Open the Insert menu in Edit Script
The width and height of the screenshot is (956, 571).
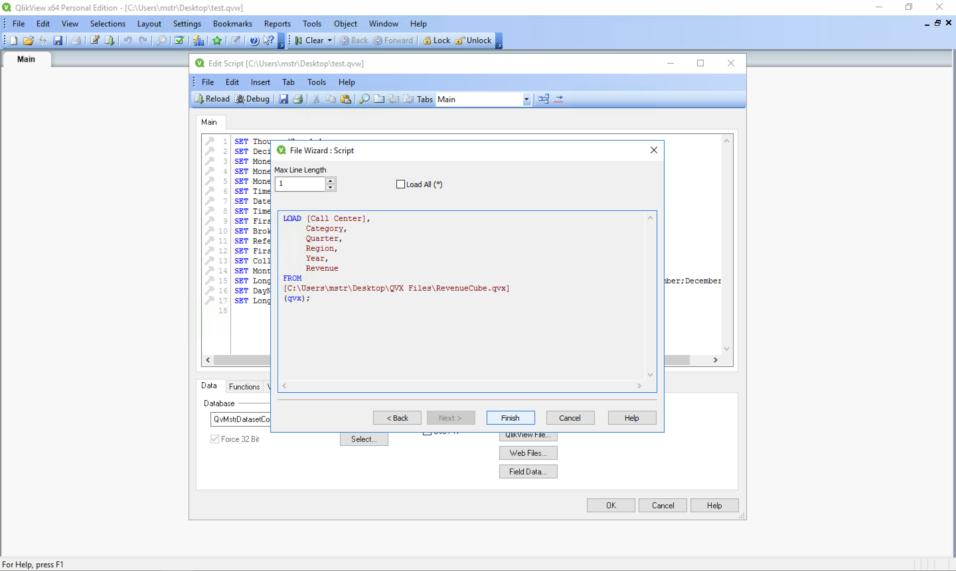[260, 82]
